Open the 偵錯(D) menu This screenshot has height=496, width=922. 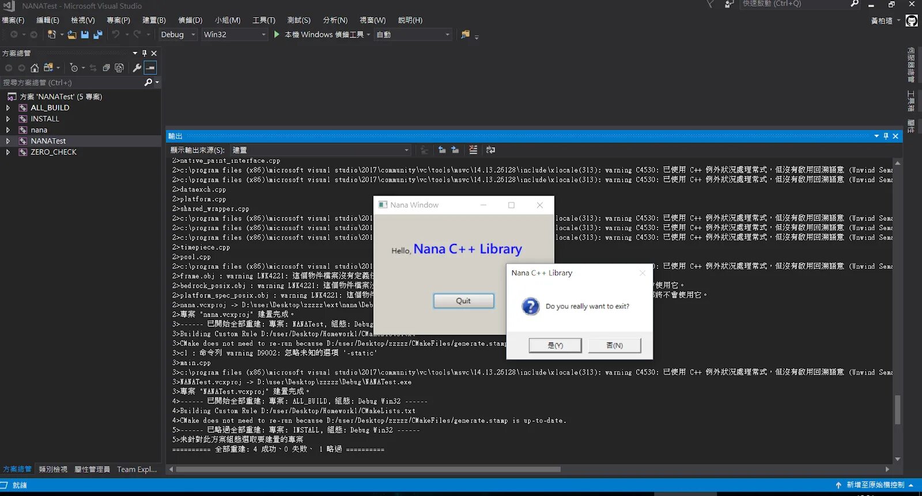pos(190,20)
